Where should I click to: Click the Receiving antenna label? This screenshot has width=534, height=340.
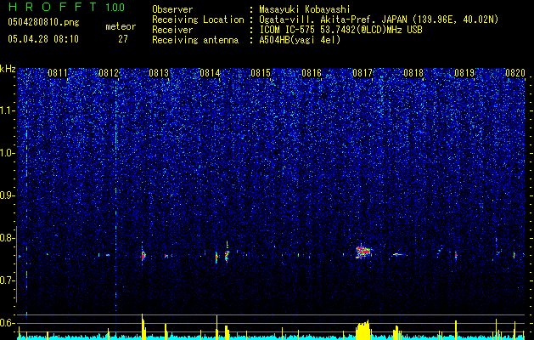pyautogui.click(x=195, y=40)
